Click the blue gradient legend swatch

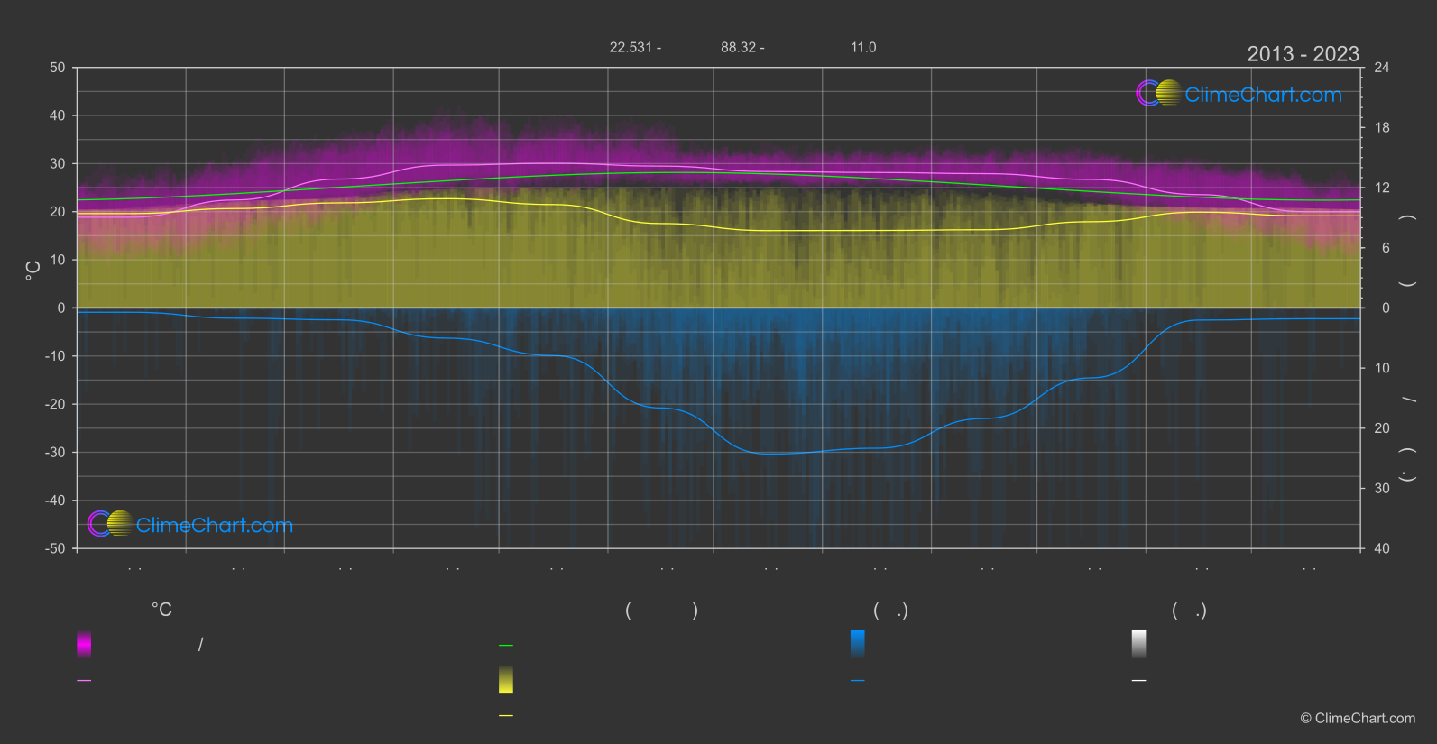pos(858,644)
